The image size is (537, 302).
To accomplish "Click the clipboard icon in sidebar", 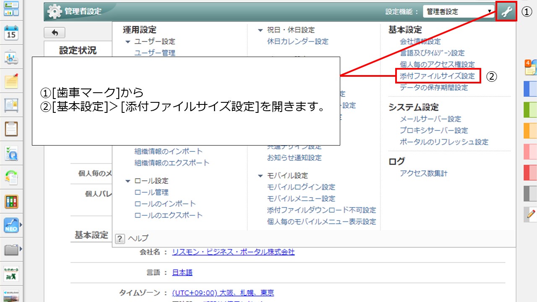I will pos(11,129).
